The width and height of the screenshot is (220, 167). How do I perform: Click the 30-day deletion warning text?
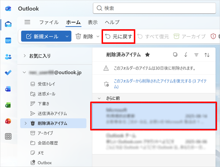tap(155, 68)
